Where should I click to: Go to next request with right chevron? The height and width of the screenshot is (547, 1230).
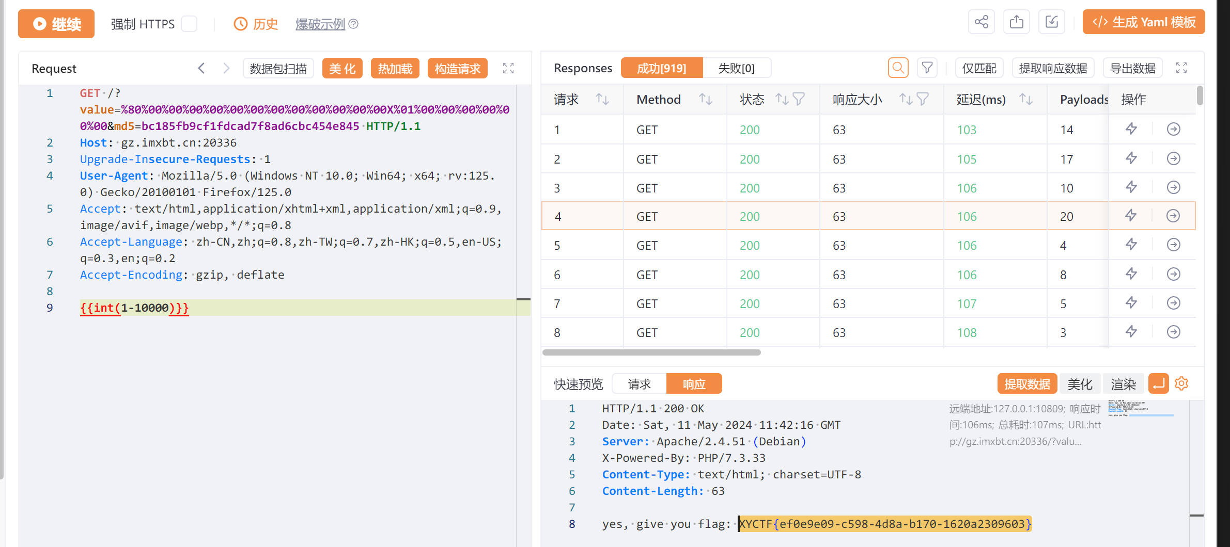226,68
